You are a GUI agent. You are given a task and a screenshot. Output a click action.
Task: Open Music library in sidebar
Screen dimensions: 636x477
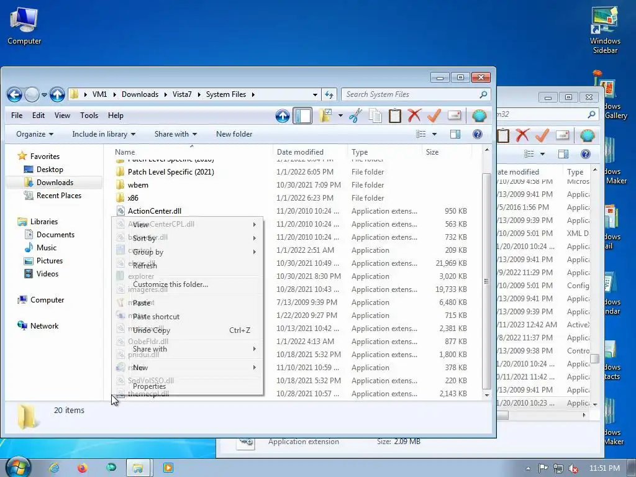point(46,247)
